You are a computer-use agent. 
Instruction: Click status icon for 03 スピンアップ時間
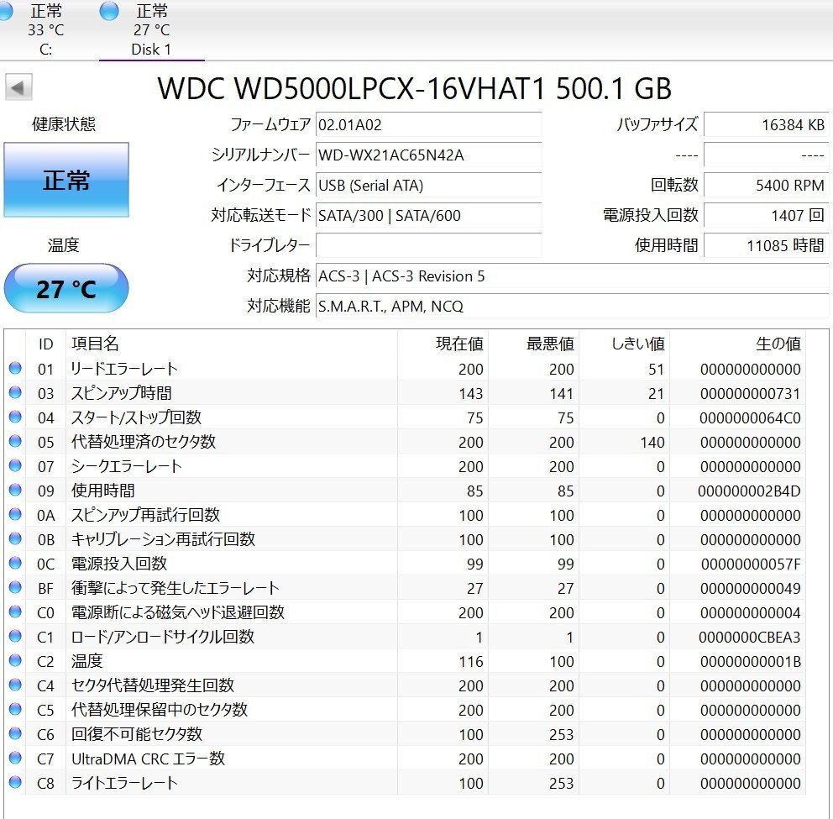pyautogui.click(x=15, y=392)
